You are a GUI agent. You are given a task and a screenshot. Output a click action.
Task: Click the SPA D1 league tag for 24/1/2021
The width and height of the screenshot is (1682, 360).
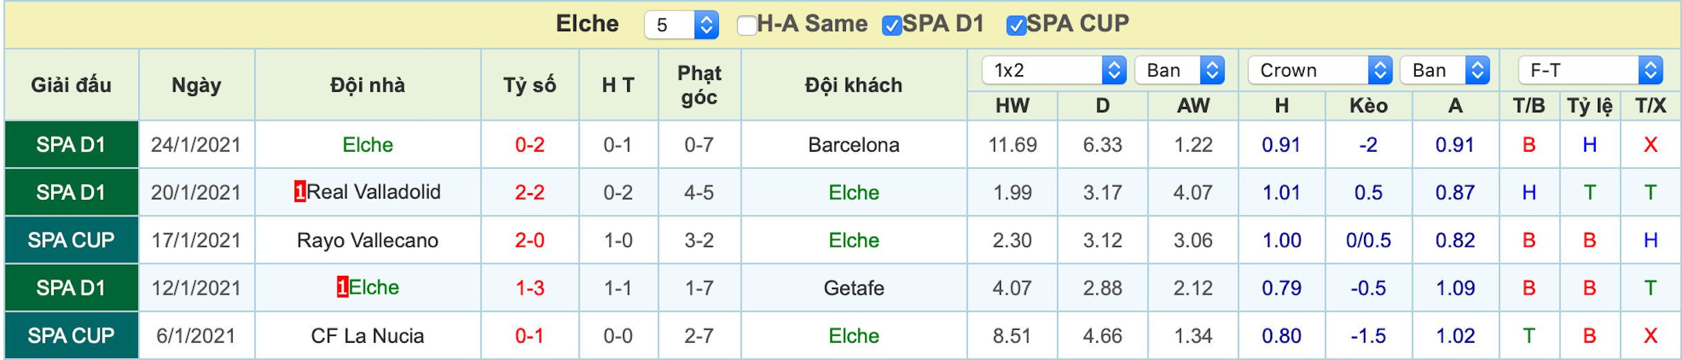coord(71,145)
